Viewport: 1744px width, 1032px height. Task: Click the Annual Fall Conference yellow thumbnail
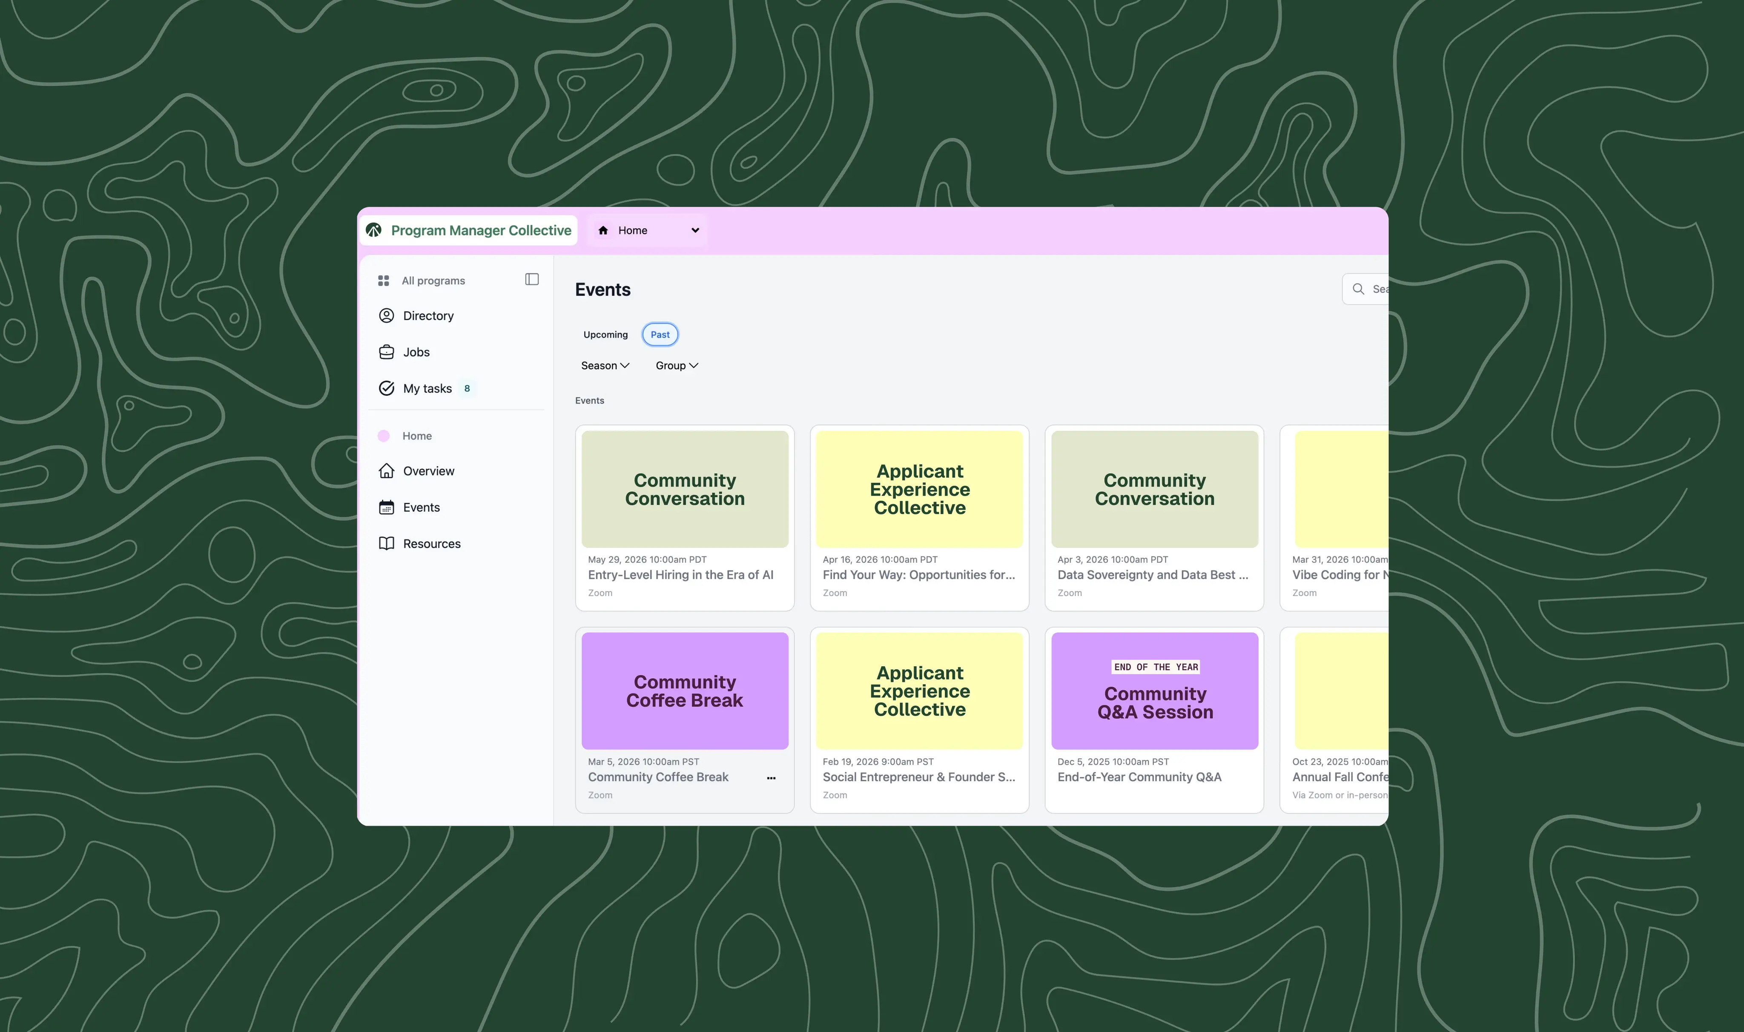(x=1341, y=691)
